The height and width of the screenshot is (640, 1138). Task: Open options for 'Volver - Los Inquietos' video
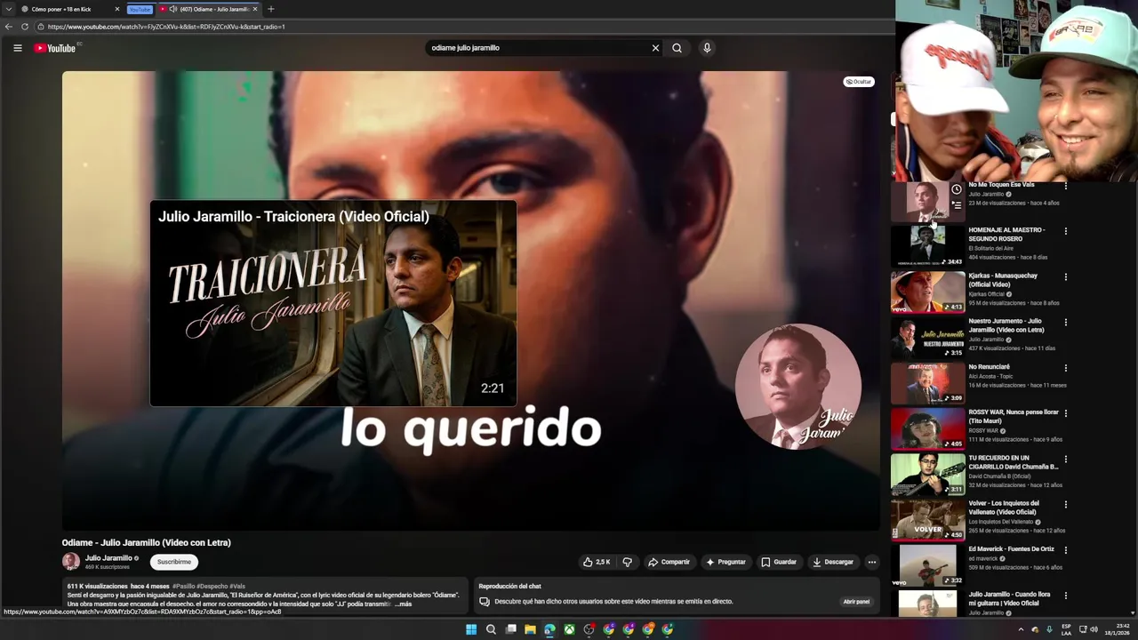coord(1065,504)
